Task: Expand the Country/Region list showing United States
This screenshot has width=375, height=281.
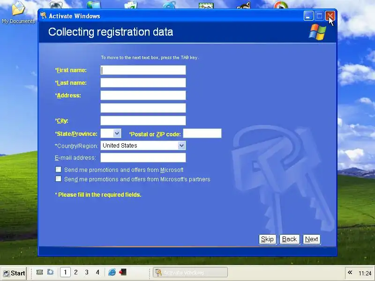Action: [181, 145]
